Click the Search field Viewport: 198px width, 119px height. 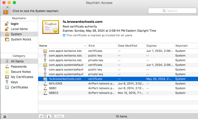pyautogui.click(x=172, y=11)
